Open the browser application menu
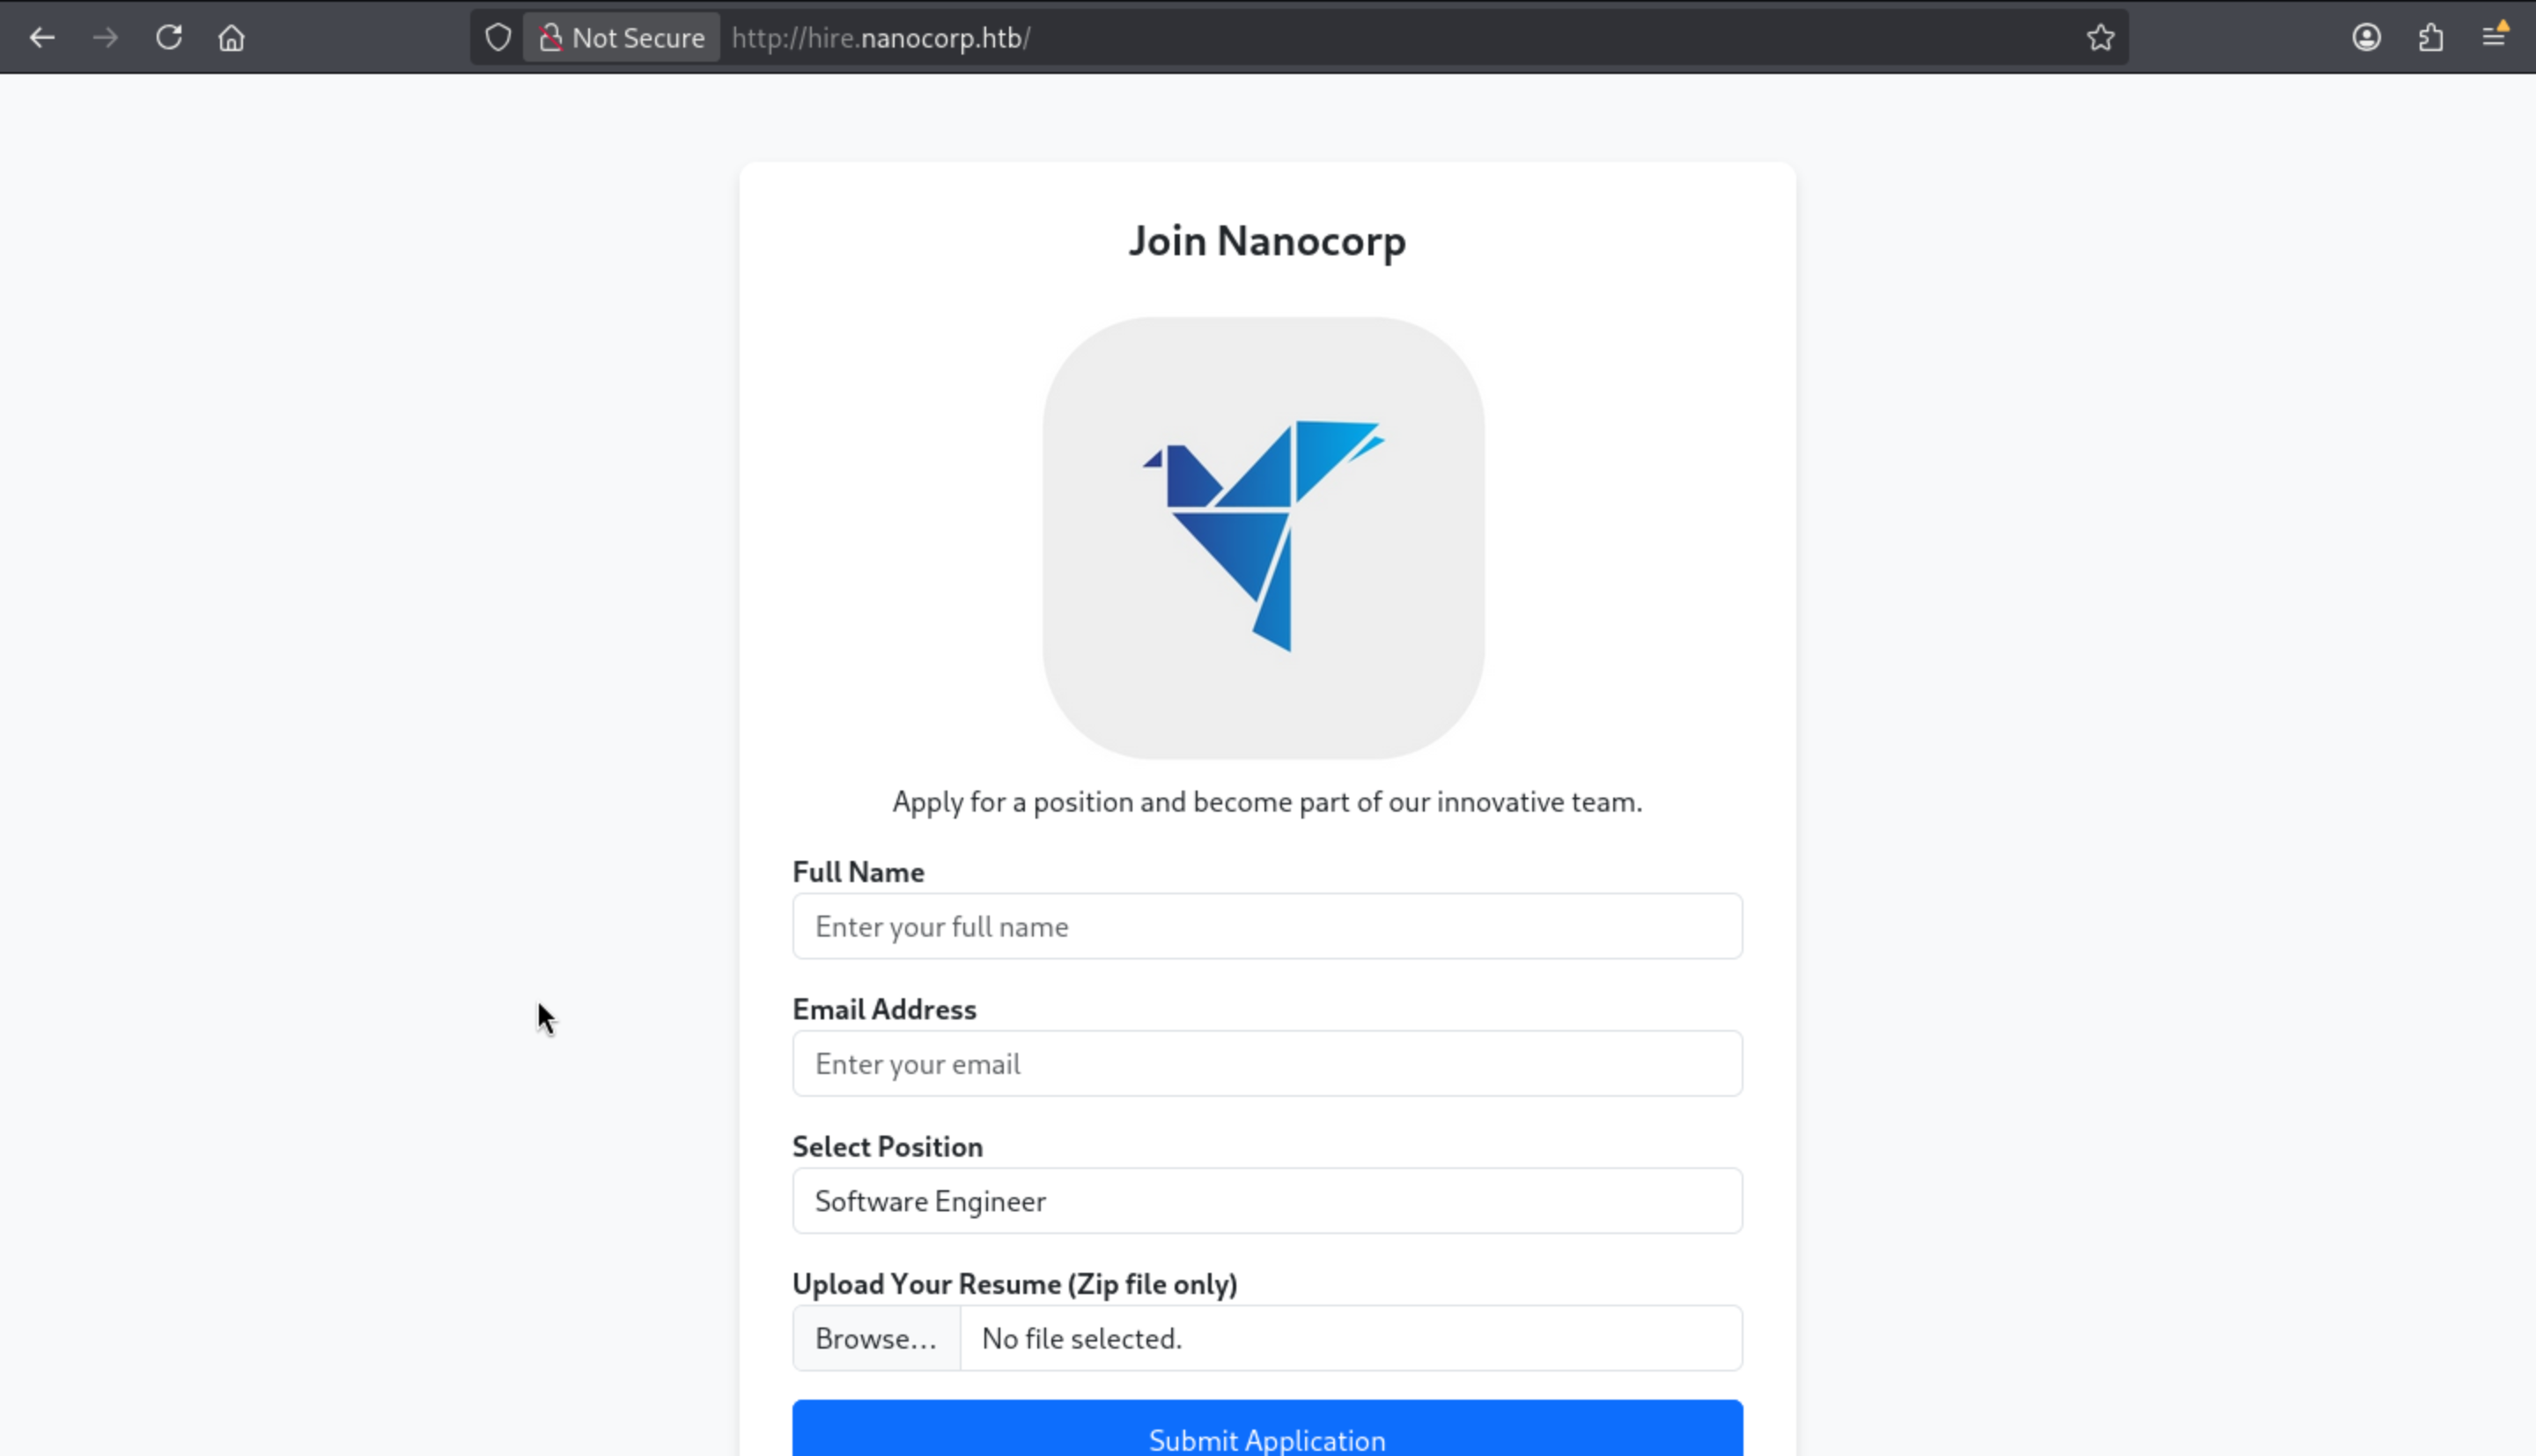The width and height of the screenshot is (2536, 1456). pos(2494,38)
